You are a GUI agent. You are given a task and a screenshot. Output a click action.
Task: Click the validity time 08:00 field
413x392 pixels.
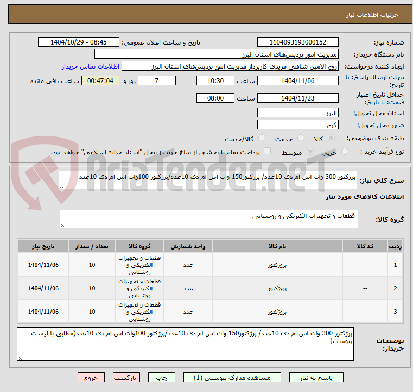point(215,98)
